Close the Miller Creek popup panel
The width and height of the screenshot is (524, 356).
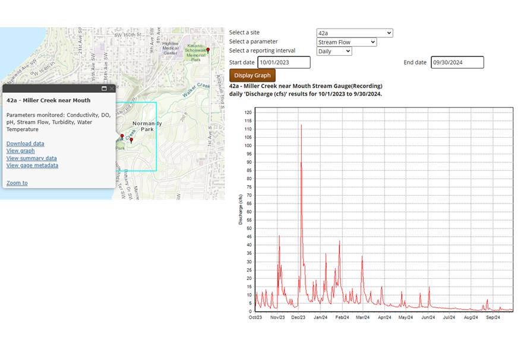pos(112,88)
